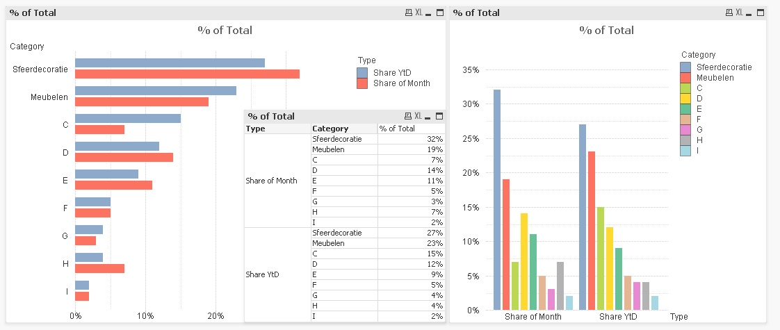This screenshot has height=330, width=780.
Task: Select the Share of Month cell in the table
Action: (272, 181)
